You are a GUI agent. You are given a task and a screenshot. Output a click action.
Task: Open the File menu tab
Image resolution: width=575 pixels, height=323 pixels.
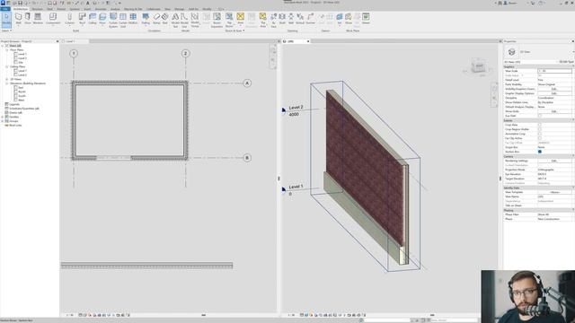point(5,9)
